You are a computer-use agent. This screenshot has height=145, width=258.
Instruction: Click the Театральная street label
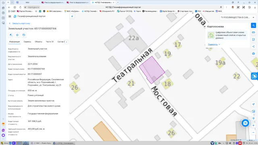(132, 65)
